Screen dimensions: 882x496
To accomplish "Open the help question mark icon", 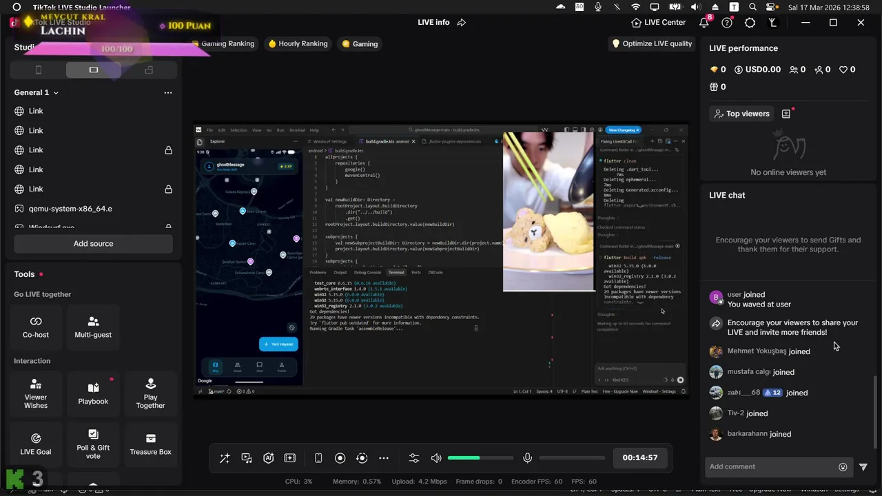I will coord(727,23).
